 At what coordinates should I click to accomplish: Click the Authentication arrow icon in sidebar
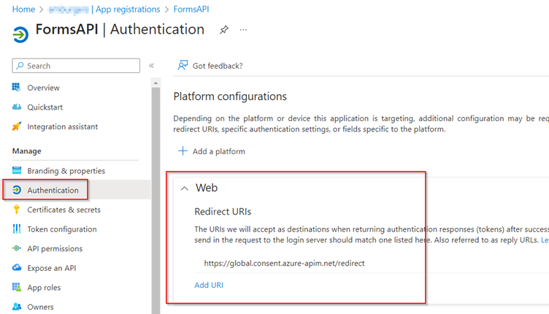coord(17,190)
